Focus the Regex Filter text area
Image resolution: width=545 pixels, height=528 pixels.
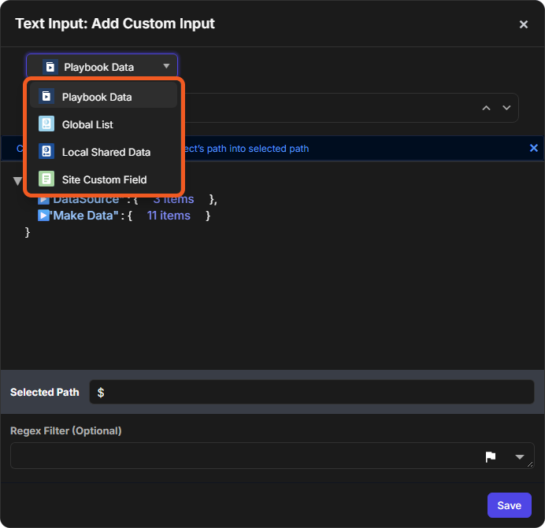272,456
